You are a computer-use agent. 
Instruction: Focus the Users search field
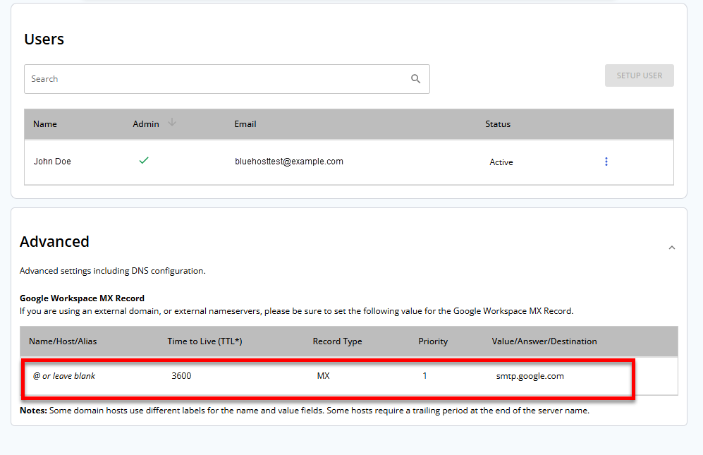(x=227, y=79)
